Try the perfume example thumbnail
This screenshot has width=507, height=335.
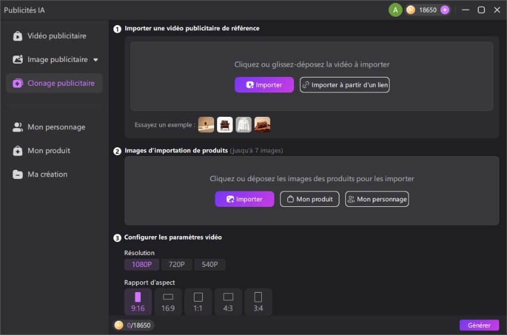click(206, 125)
